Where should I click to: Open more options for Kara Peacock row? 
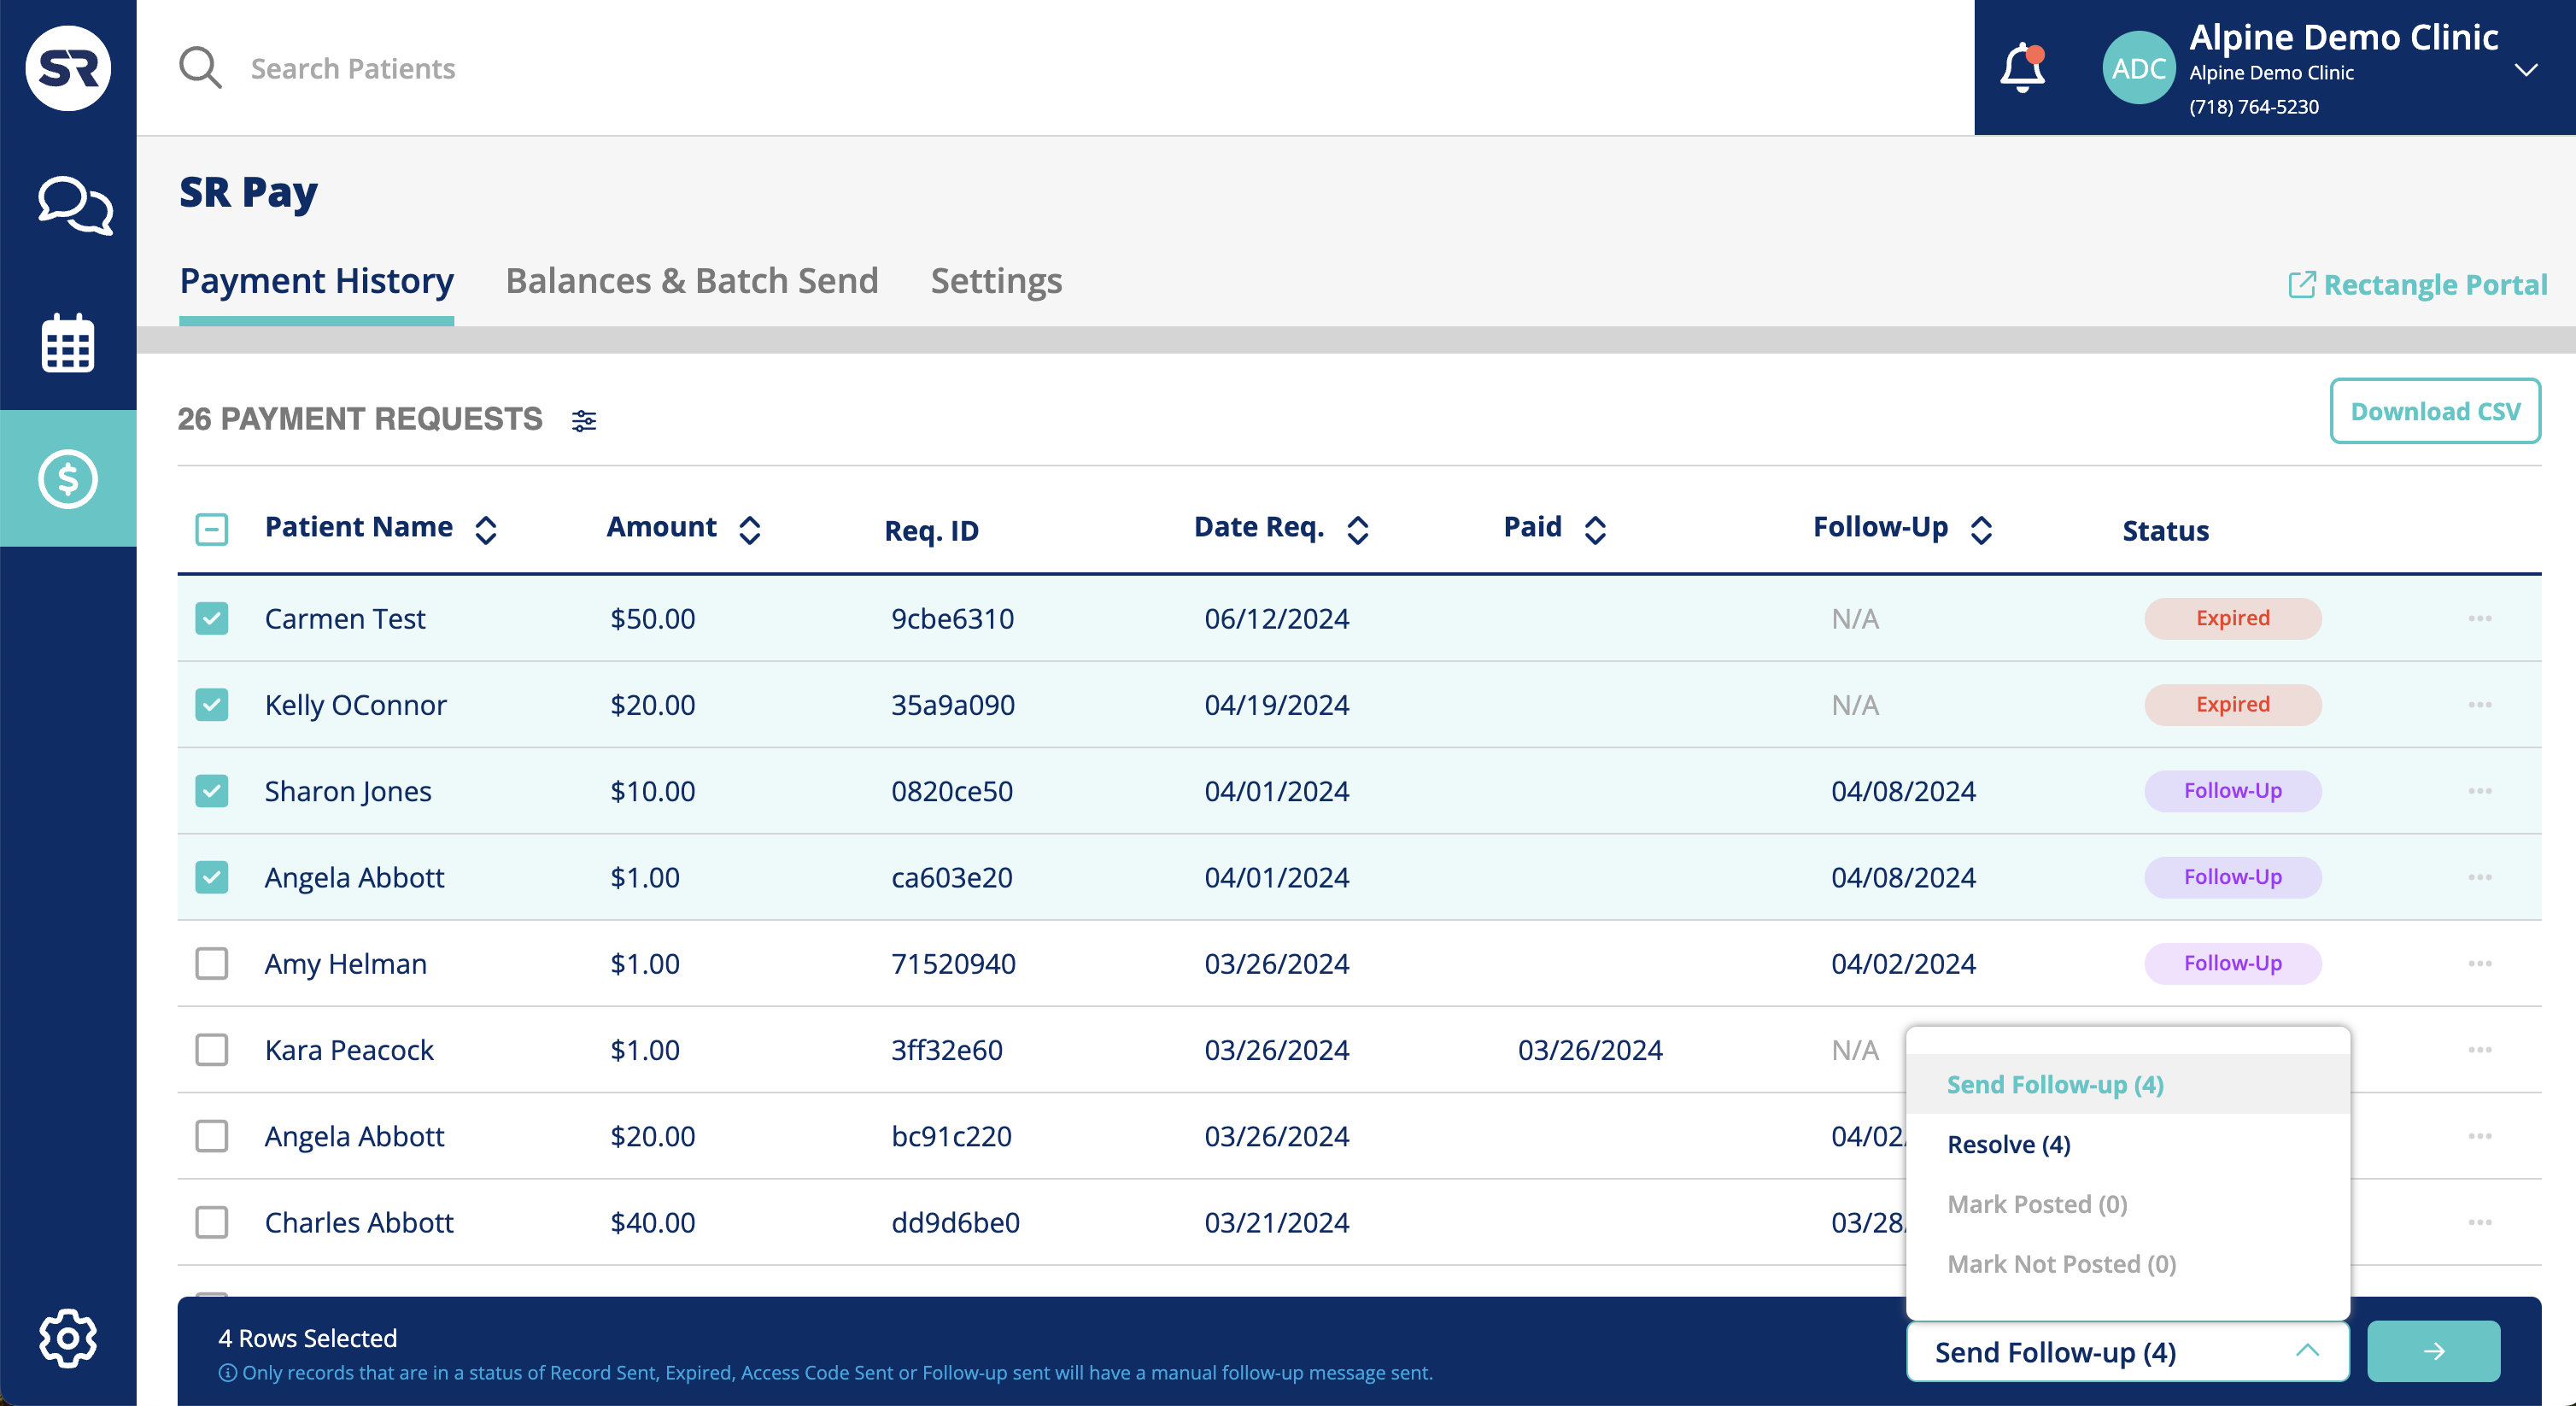click(x=2480, y=1050)
